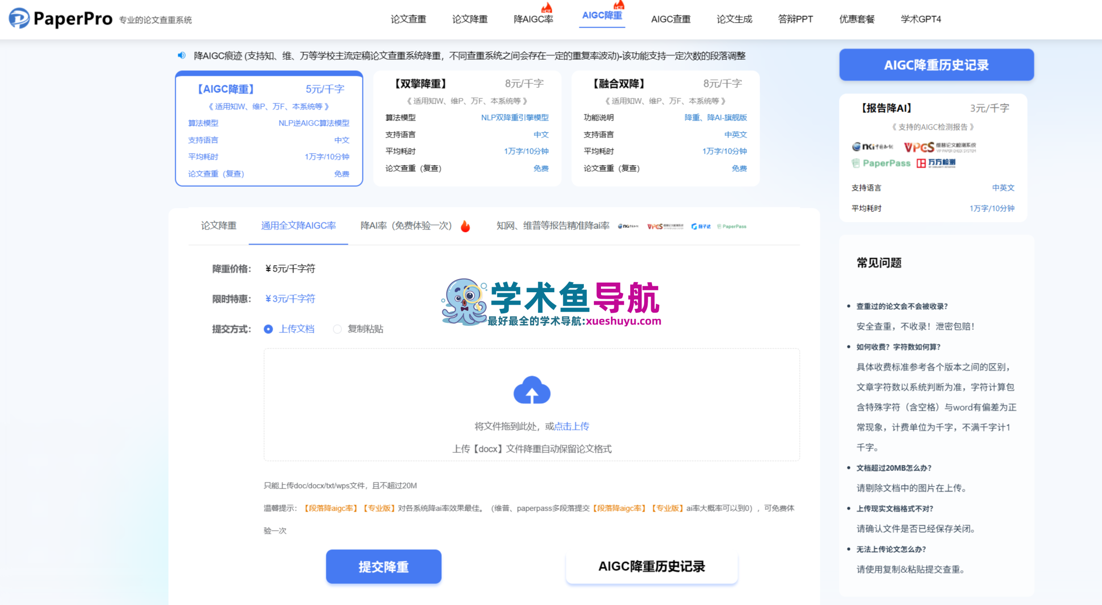Click the small 格子达 logo in tab row
This screenshot has width=1102, height=605.
click(701, 226)
